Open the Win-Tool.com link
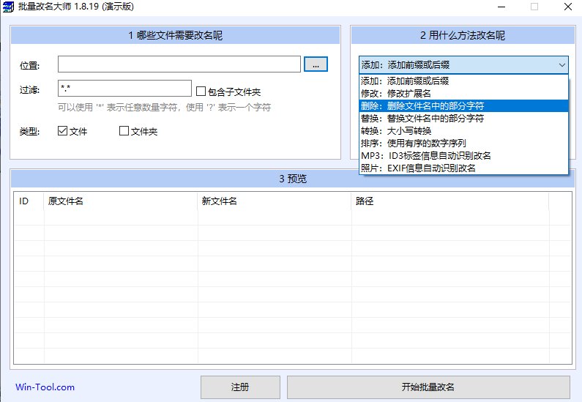The width and height of the screenshot is (582, 402). point(45,387)
